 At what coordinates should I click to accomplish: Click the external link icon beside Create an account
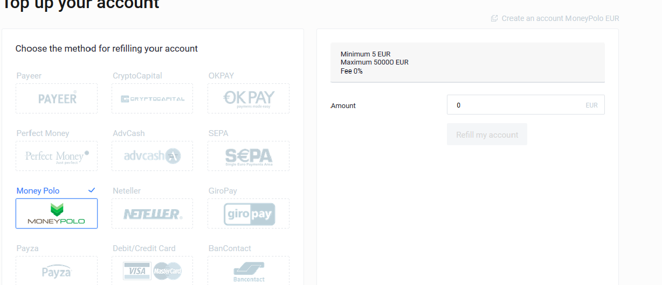coord(494,18)
